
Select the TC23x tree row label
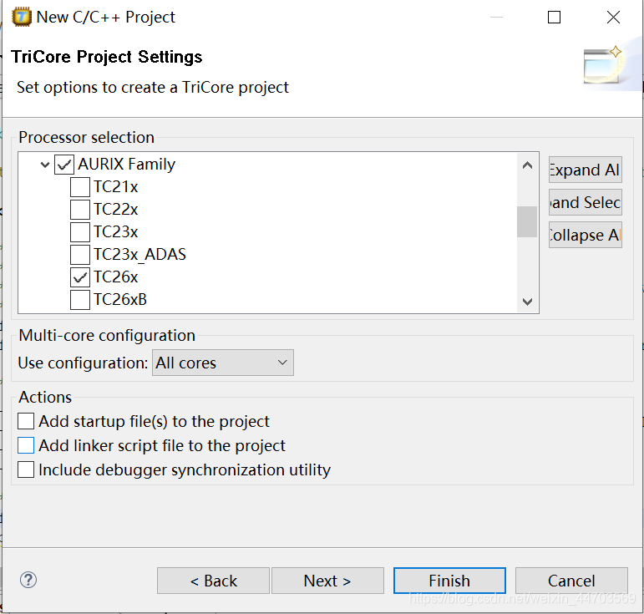click(116, 232)
